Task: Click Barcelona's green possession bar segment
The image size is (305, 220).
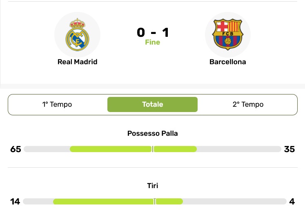Action: coord(175,149)
